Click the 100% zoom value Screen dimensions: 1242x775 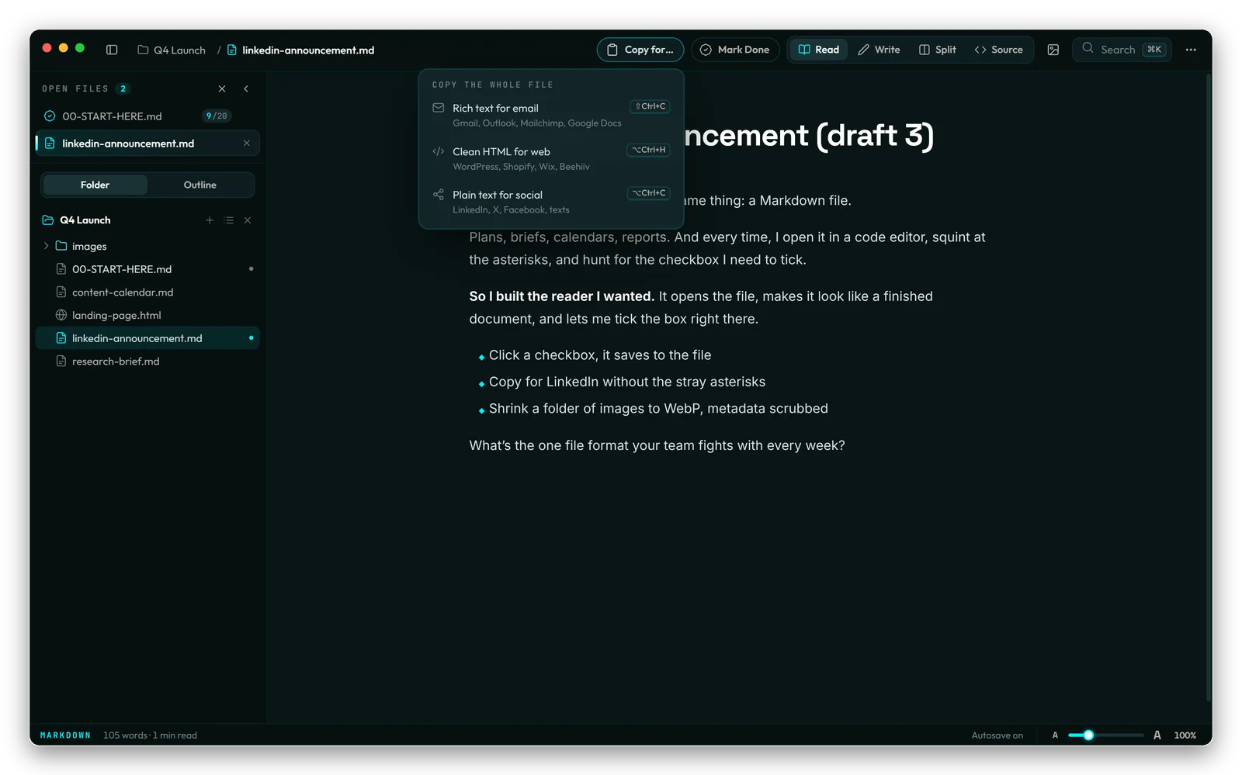(x=1185, y=735)
